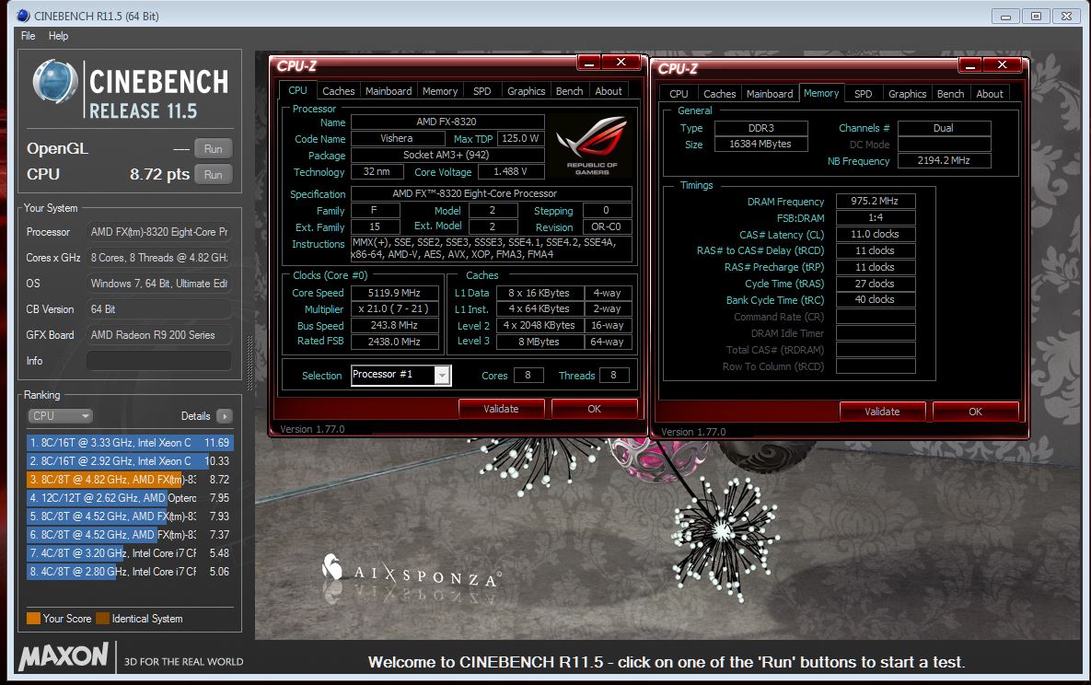Screen dimensions: 1091x685
Task: Click the empty Info field
Action: click(x=158, y=361)
